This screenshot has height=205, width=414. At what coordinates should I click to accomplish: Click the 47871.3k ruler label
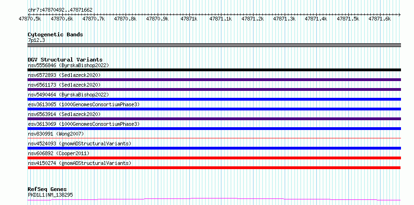(x=284, y=19)
